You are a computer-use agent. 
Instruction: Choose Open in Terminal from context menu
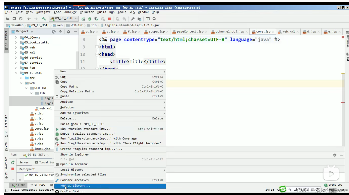click(x=110, y=164)
